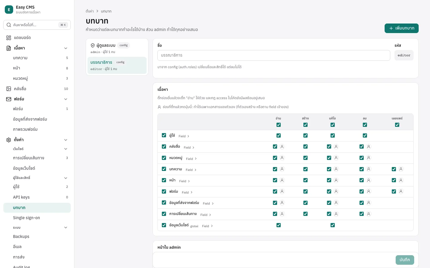Click the ตั้งค่า gear icon in sidebar

pos(9,140)
